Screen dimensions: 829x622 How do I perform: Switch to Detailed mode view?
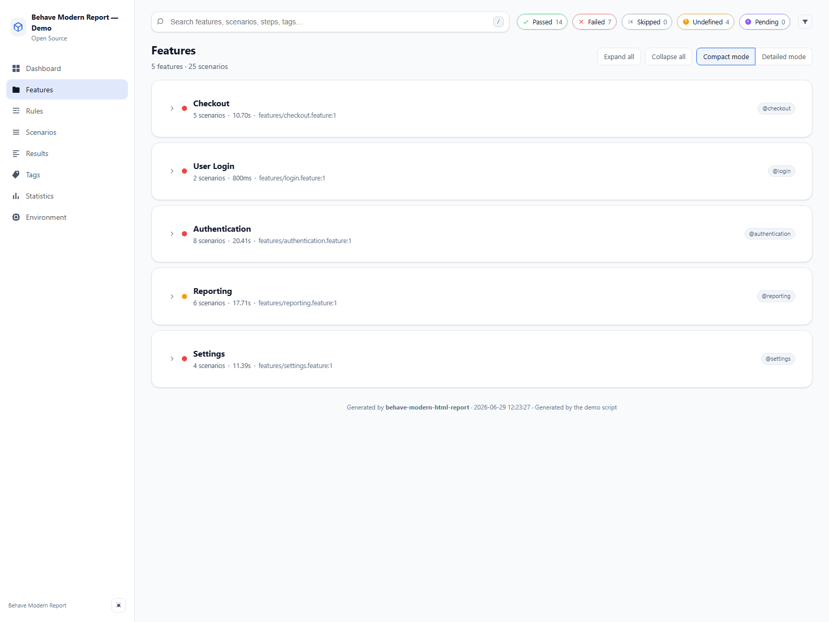coord(783,56)
